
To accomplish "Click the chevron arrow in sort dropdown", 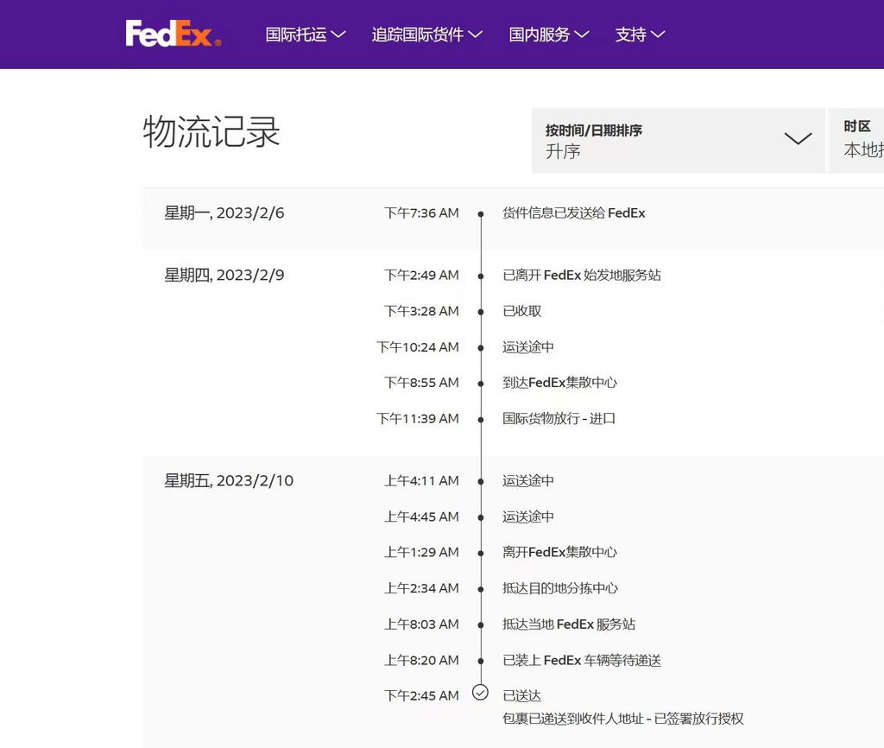I will pyautogui.click(x=798, y=138).
